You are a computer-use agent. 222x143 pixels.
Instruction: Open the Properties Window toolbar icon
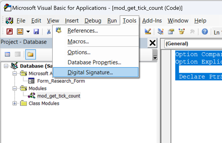pyautogui.click(x=171, y=31)
